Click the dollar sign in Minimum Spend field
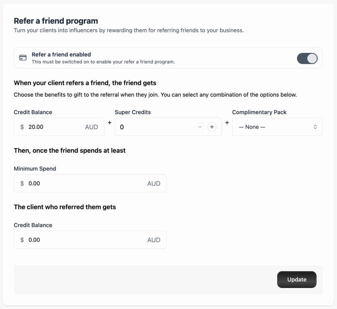 click(x=22, y=183)
